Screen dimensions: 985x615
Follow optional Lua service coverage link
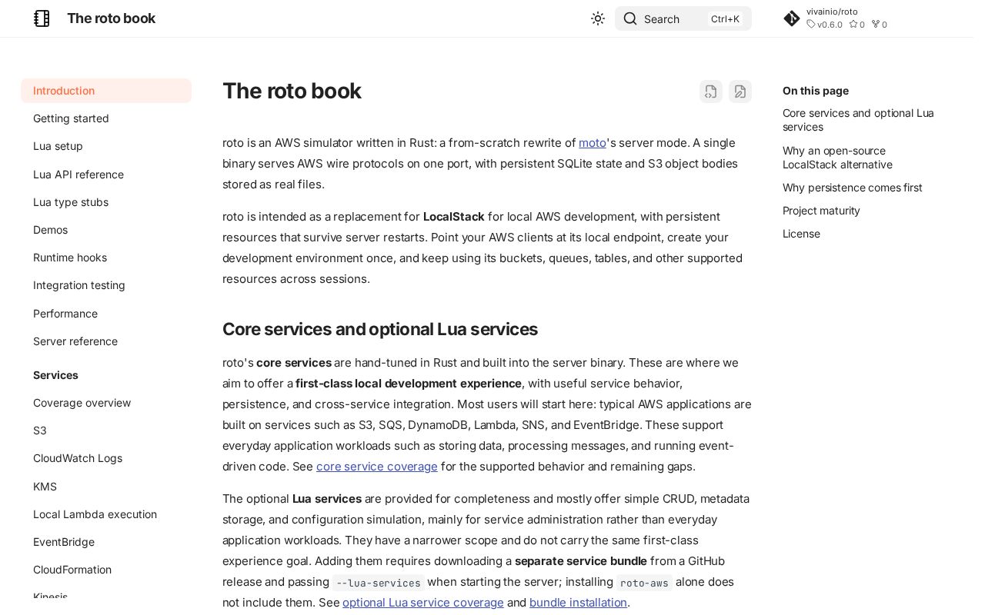click(x=423, y=603)
